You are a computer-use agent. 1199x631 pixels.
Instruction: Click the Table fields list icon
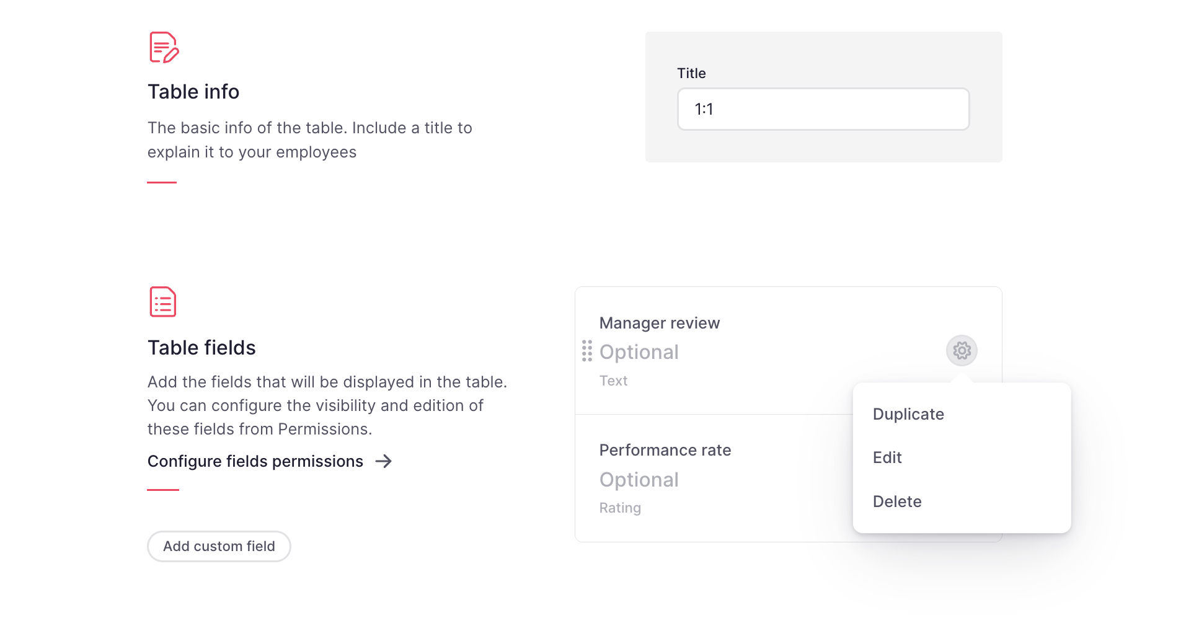163,302
